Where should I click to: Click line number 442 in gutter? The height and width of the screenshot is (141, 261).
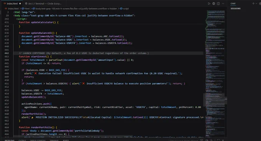click(x=7, y=53)
